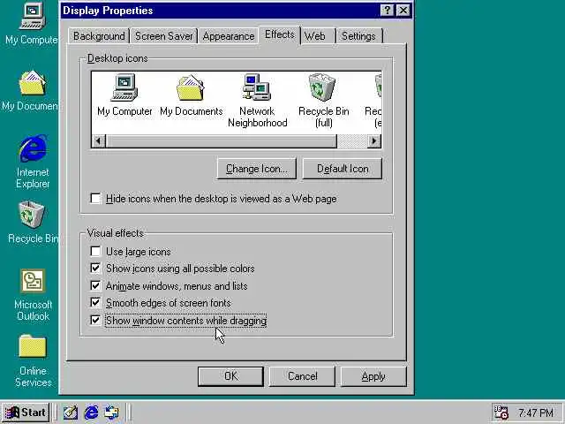Viewport: 565px width, 424px height.
Task: Go to the Appearance tab
Action: coord(229,36)
